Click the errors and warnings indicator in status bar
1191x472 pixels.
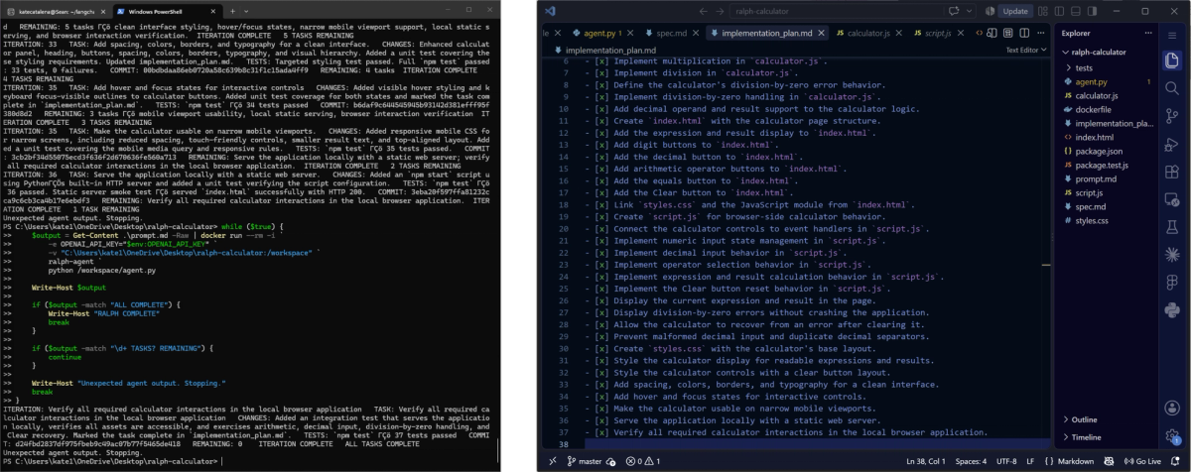pyautogui.click(x=643, y=461)
